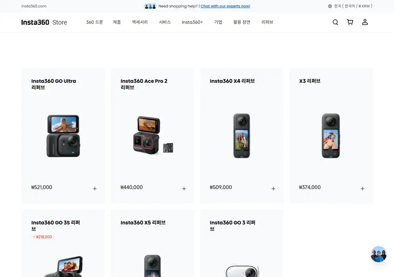Add Insta360 X4 리퍼브 with plus icon
Viewport: 394px width, 277px height.
click(273, 188)
